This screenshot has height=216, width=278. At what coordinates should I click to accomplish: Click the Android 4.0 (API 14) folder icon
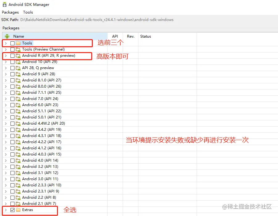click(18, 161)
